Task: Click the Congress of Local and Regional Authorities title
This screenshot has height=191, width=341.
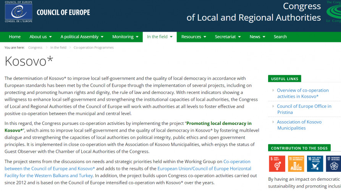Action: (254, 12)
